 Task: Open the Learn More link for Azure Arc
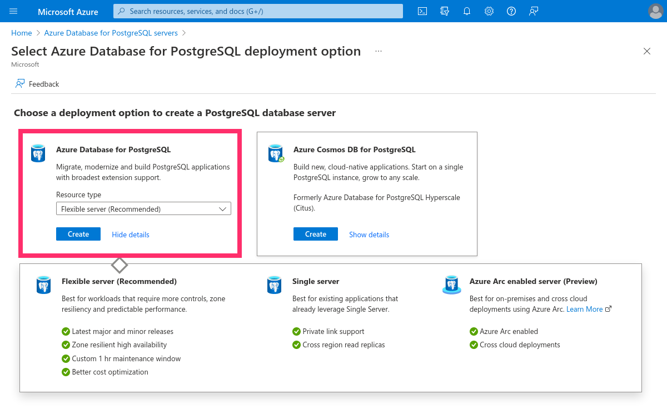point(584,309)
